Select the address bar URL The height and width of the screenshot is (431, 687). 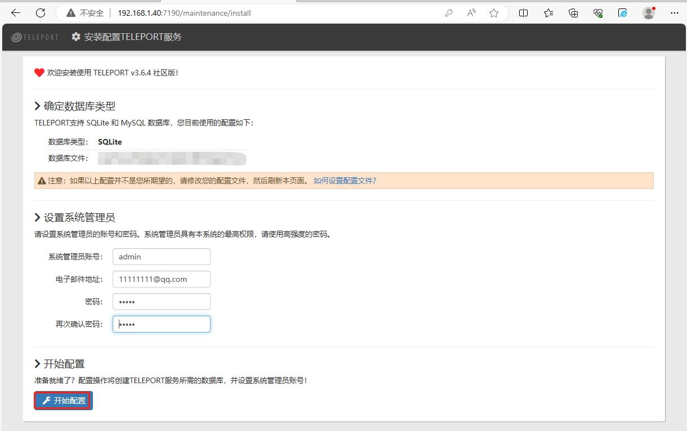(184, 13)
